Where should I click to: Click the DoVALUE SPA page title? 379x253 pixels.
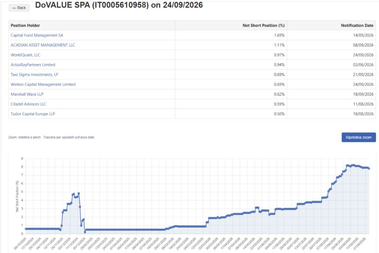click(119, 5)
